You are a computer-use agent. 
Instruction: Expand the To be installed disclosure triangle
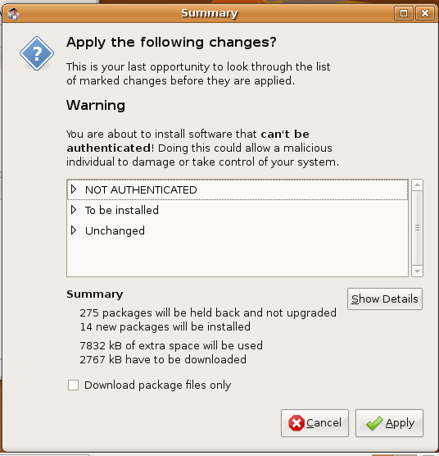(x=74, y=210)
